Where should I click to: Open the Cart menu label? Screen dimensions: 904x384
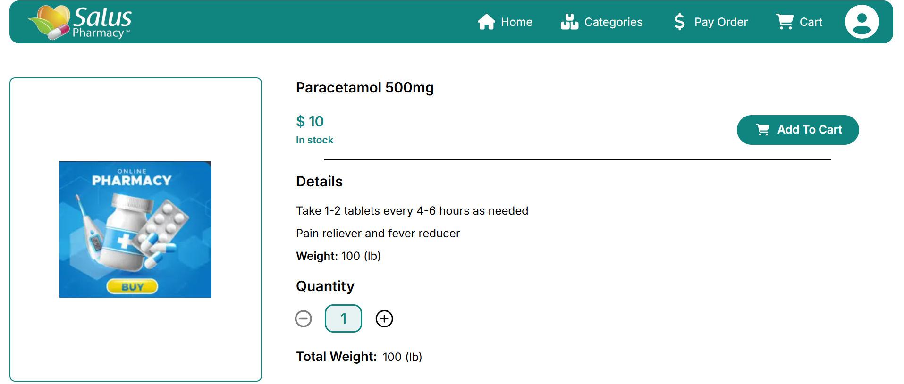811,22
